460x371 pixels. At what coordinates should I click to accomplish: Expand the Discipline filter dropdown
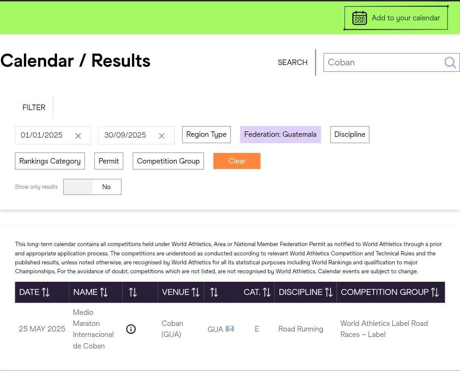coord(349,134)
